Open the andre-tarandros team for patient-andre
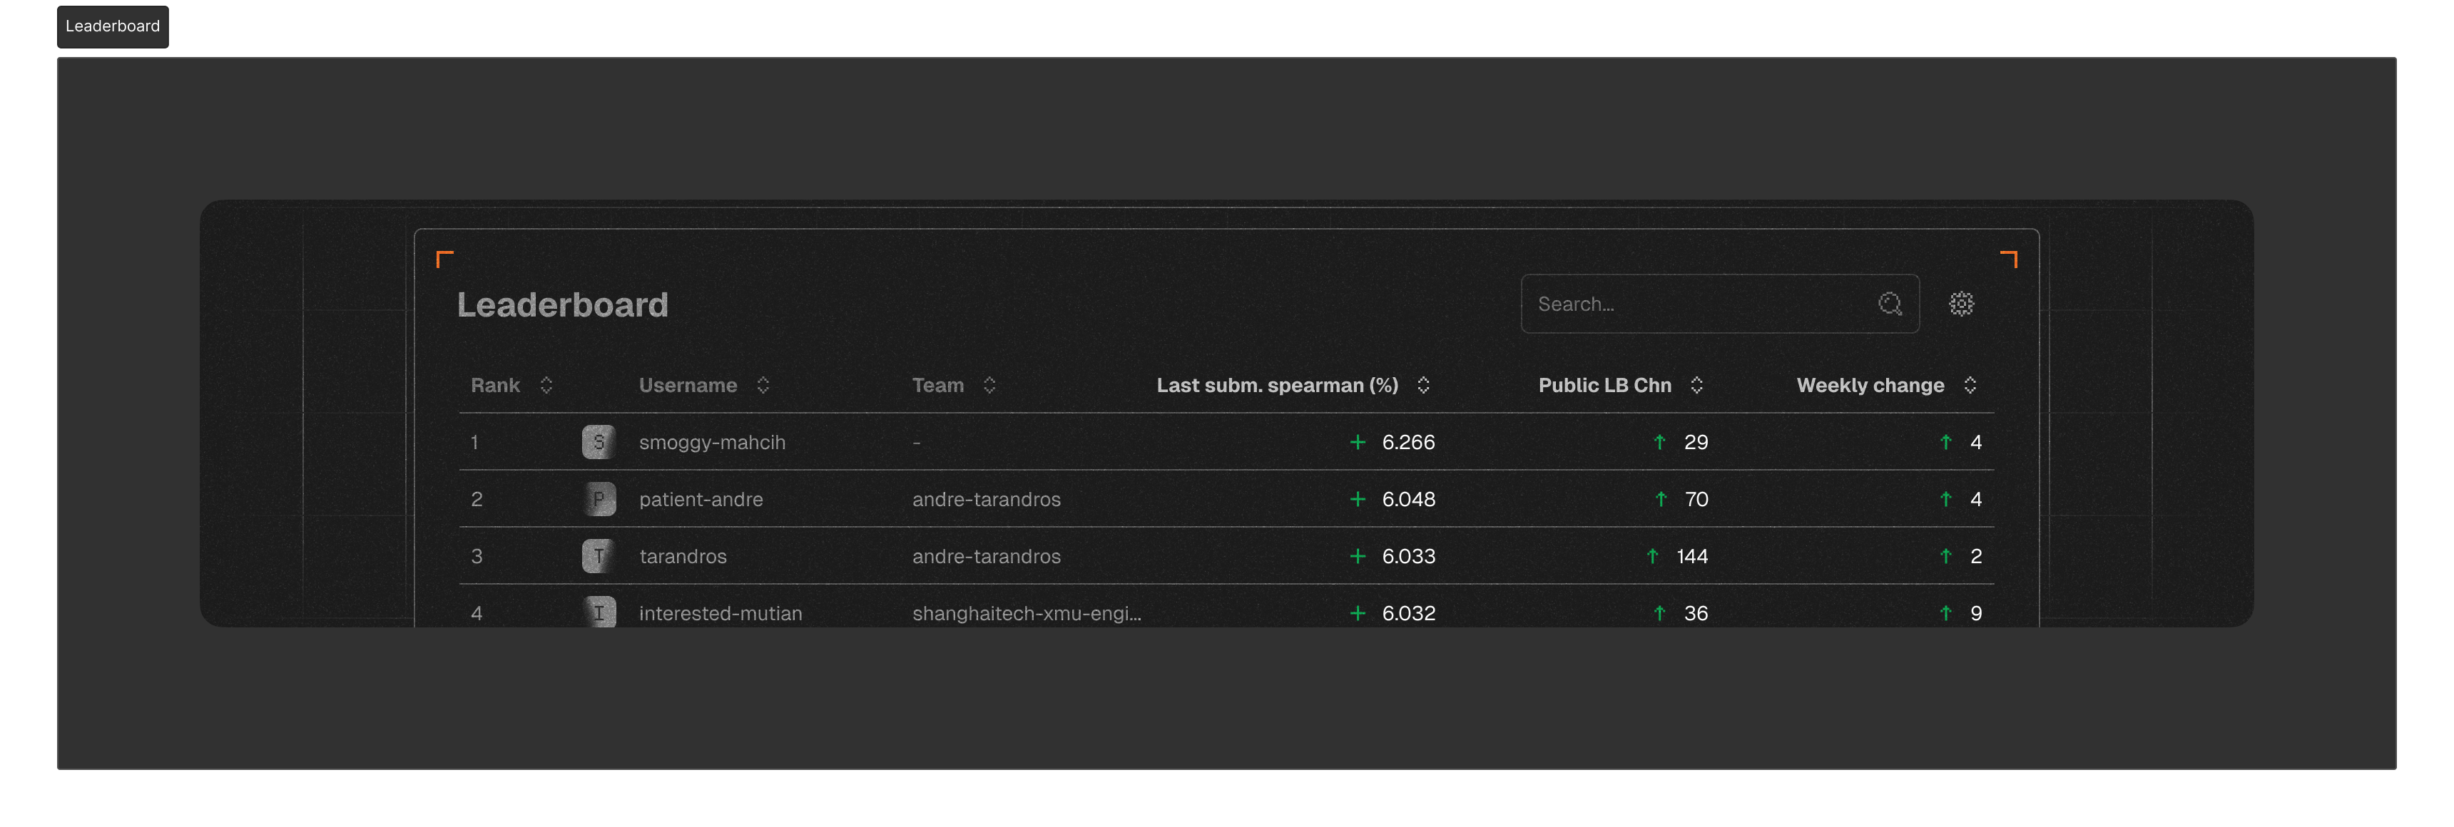Screen dimensions: 2454x827 pyautogui.click(x=986, y=498)
